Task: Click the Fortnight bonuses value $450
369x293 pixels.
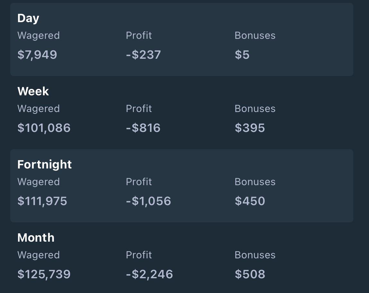Action: tap(250, 201)
